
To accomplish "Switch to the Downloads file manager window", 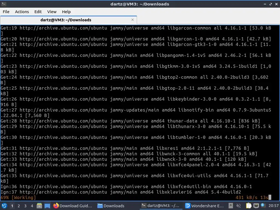I will (x=111, y=206).
